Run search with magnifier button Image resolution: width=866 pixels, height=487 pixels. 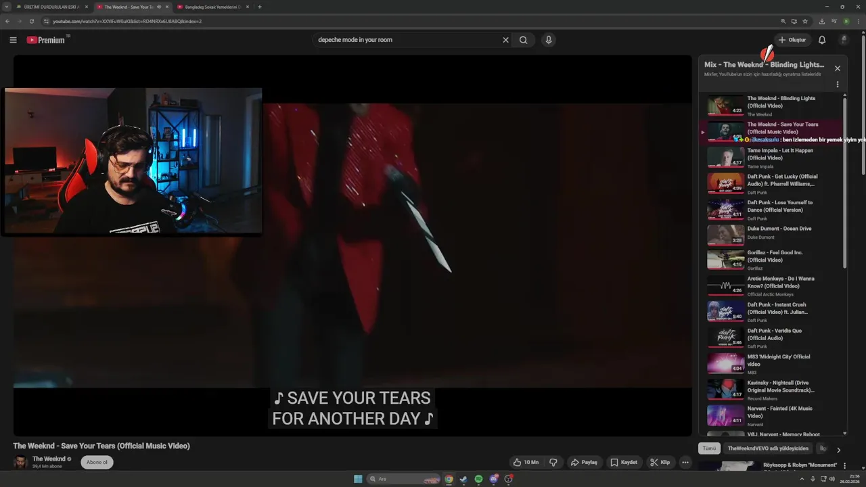click(524, 40)
